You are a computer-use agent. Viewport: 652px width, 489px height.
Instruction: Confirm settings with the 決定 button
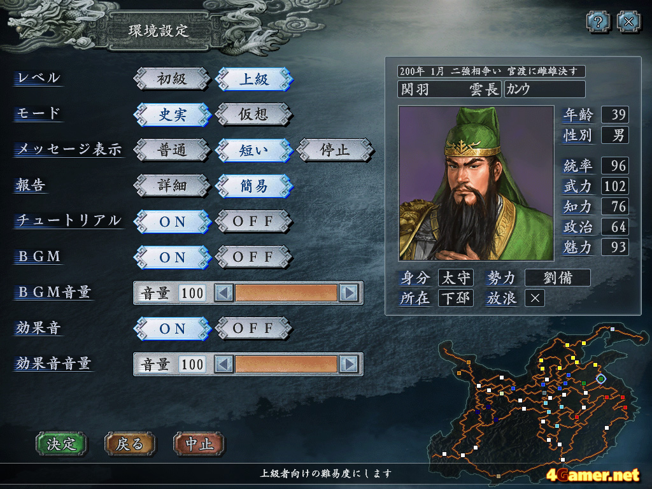(62, 444)
